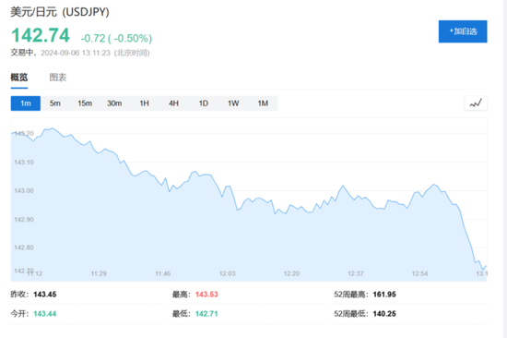Open the 概览 overview tab

pyautogui.click(x=19, y=78)
